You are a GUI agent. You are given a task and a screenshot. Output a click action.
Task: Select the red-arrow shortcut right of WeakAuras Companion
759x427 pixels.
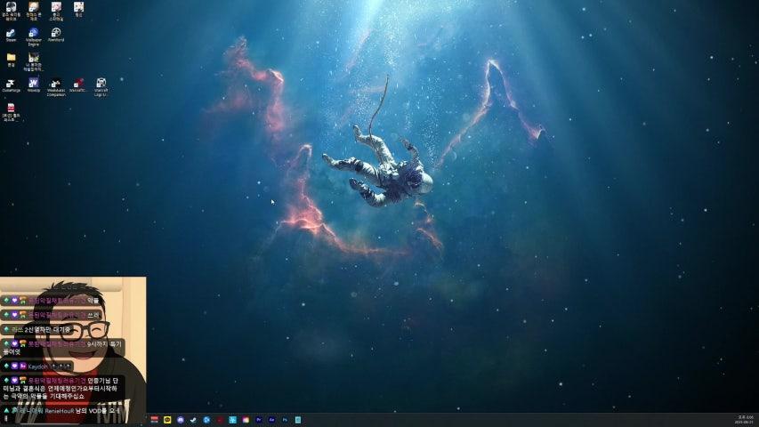coord(78,85)
